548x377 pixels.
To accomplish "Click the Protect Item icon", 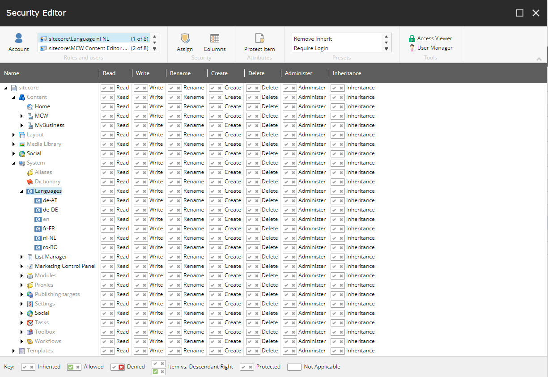I will (x=259, y=38).
